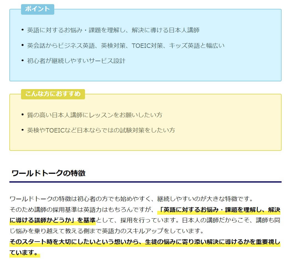Click the first paragraph sentence about 初心者の方
This screenshot has height=259, width=286.
coord(131,199)
